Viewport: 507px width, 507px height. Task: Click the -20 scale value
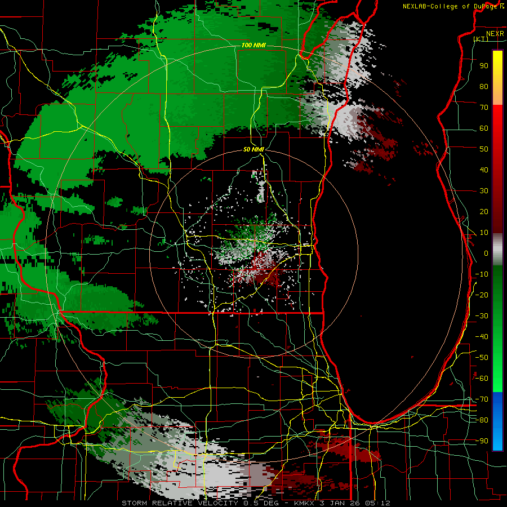pos(482,295)
